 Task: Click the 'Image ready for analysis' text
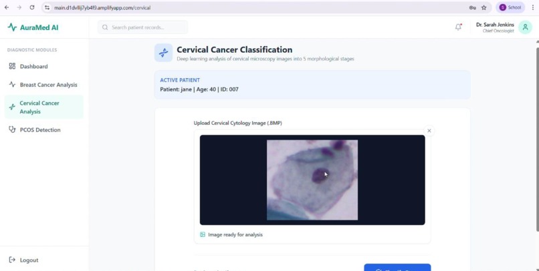tap(235, 235)
